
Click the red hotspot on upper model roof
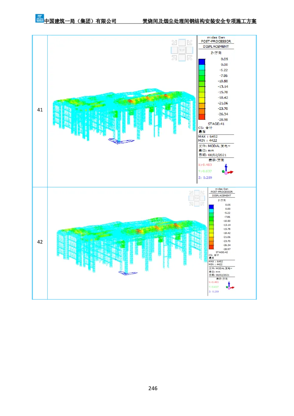(130, 100)
